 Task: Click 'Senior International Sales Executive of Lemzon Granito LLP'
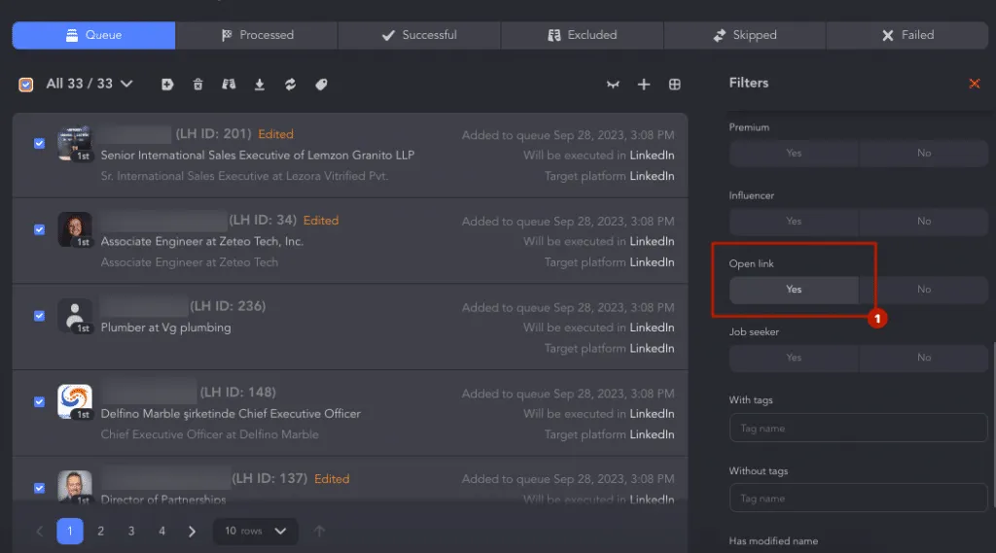pos(257,155)
